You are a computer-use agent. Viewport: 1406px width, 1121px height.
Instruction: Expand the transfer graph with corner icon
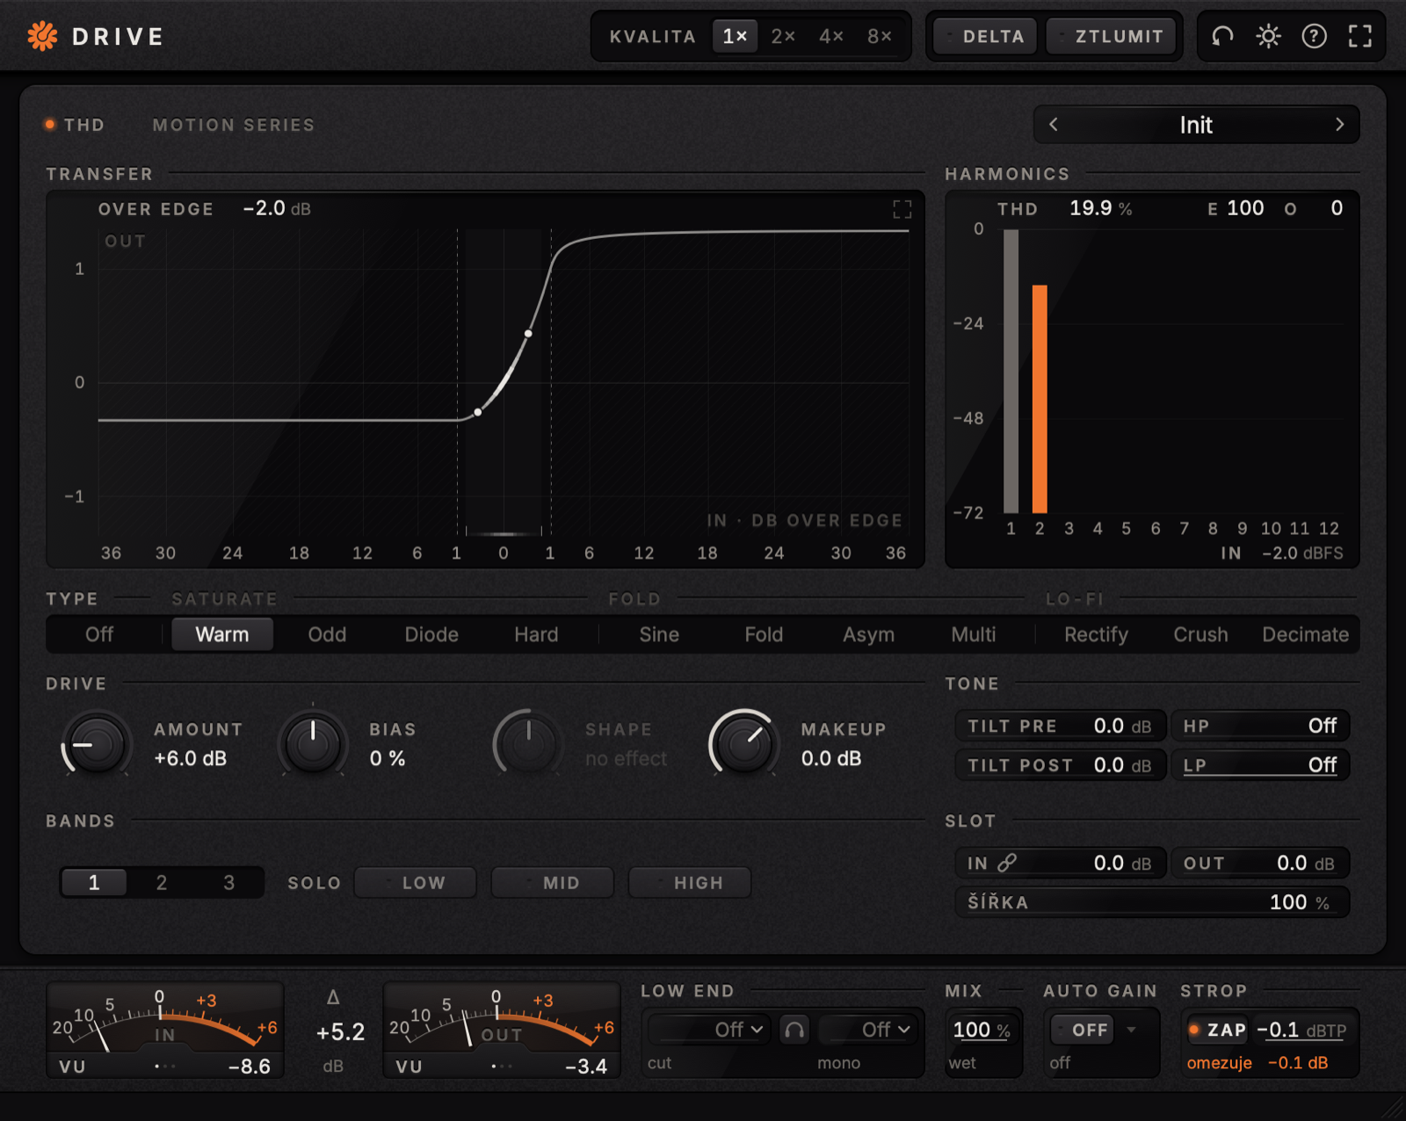pyautogui.click(x=902, y=209)
